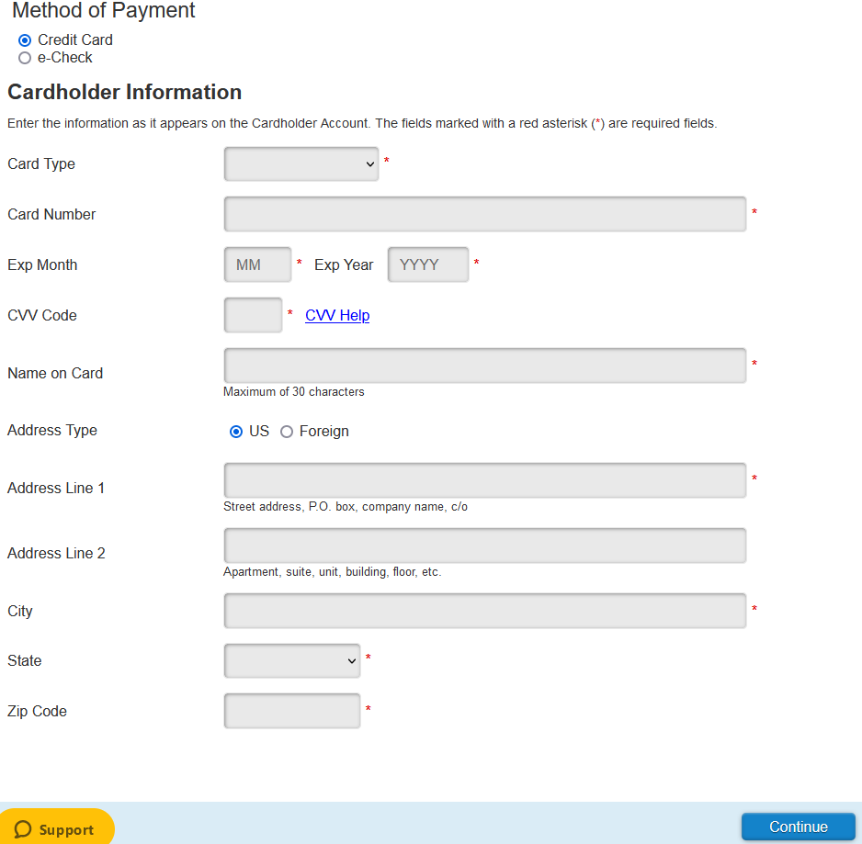Image resolution: width=862 pixels, height=844 pixels.
Task: Click the 'Cardholder Information' heading
Action: [x=125, y=93]
